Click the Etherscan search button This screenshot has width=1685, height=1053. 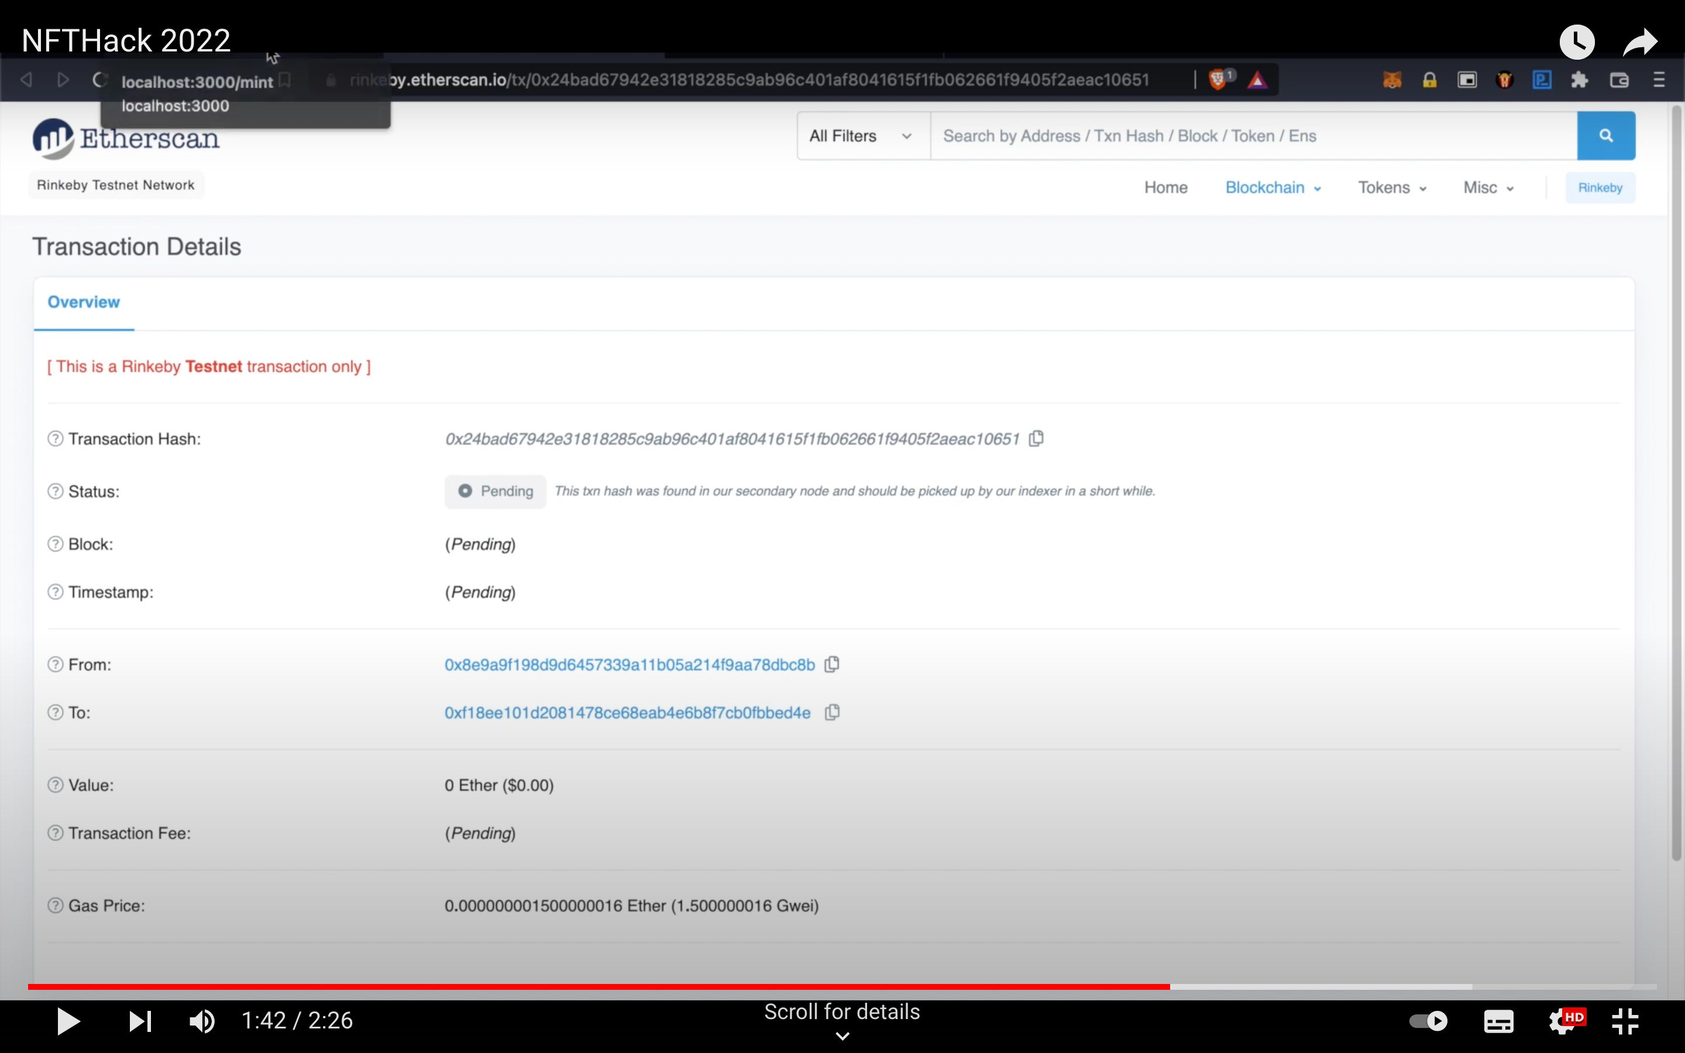(1605, 136)
